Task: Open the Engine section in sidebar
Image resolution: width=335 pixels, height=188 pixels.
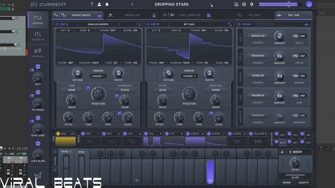Action: (38, 20)
